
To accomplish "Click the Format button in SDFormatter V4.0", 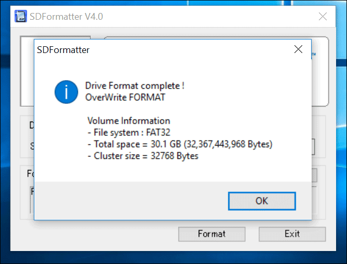I will pos(212,234).
